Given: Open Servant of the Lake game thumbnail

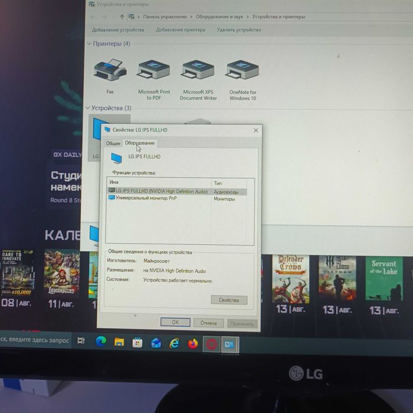Looking at the screenshot, I should (x=384, y=279).
